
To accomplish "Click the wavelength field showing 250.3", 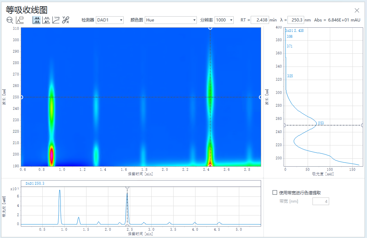I will pos(295,20).
